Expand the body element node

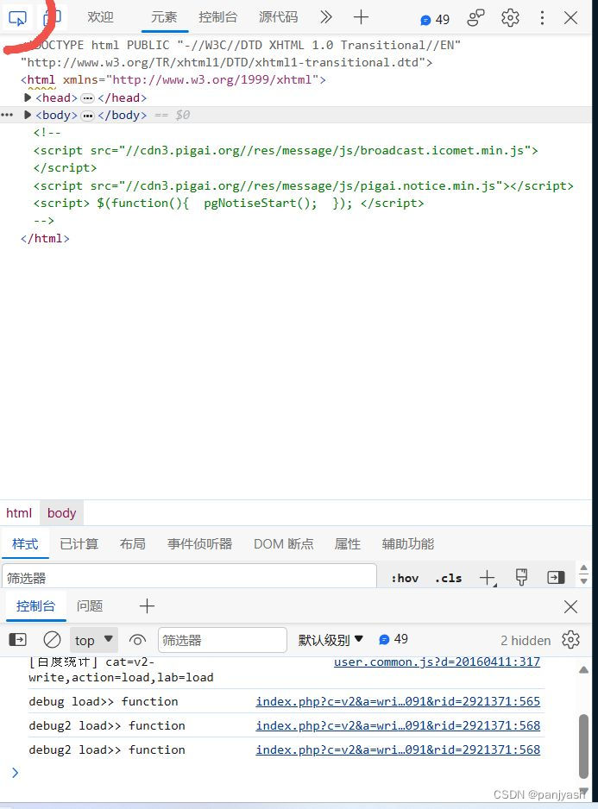[x=28, y=115]
